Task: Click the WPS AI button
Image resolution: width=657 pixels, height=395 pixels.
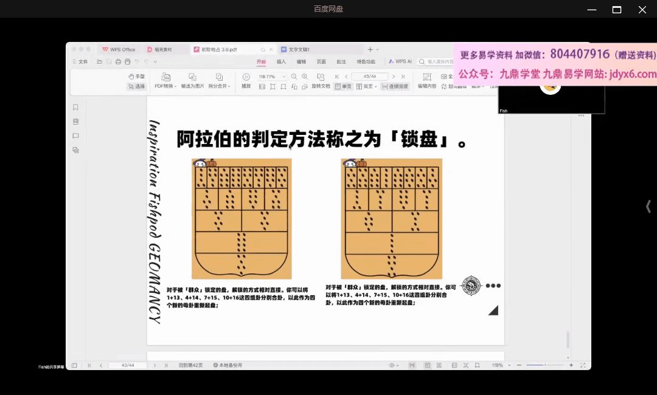Action: pos(401,61)
